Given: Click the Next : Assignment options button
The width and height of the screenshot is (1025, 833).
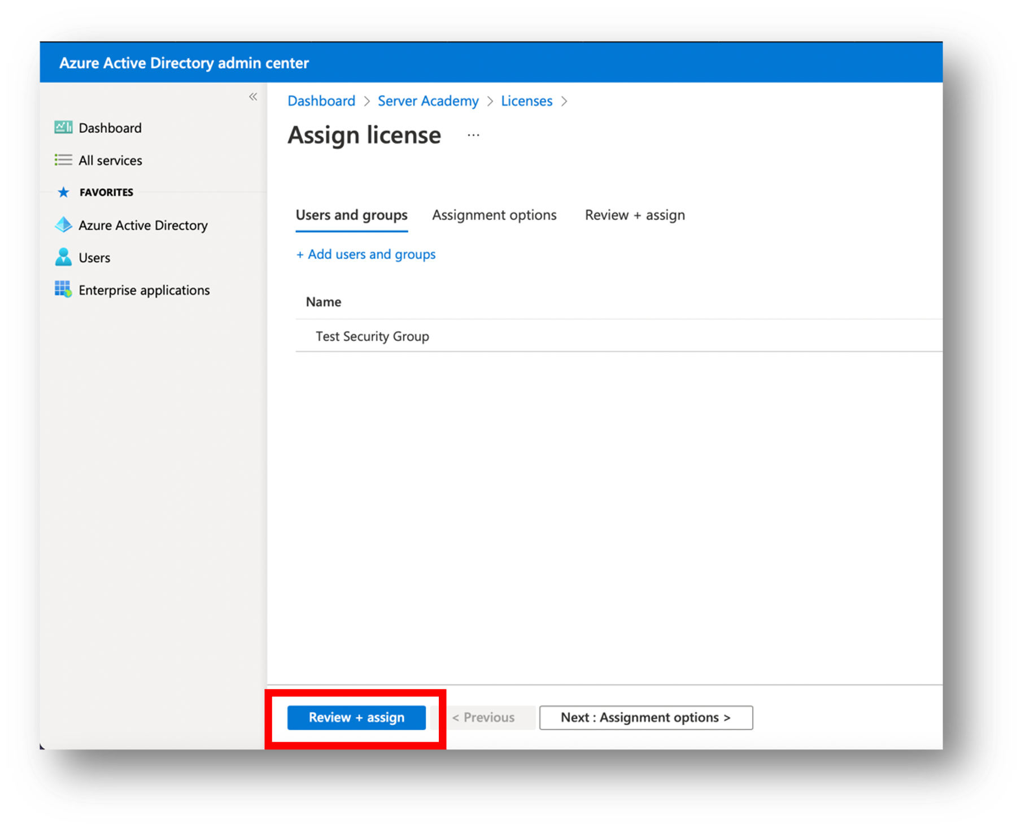Looking at the screenshot, I should point(645,718).
